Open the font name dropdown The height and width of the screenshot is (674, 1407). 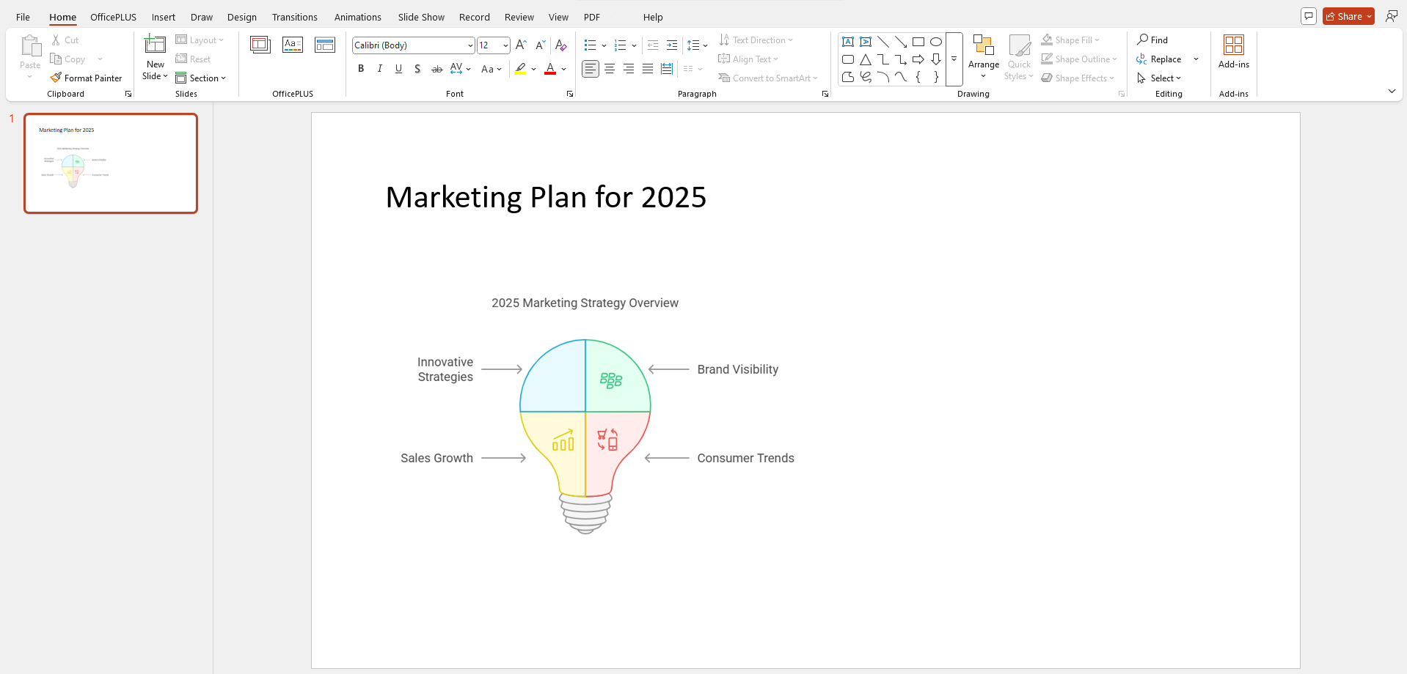coord(470,45)
